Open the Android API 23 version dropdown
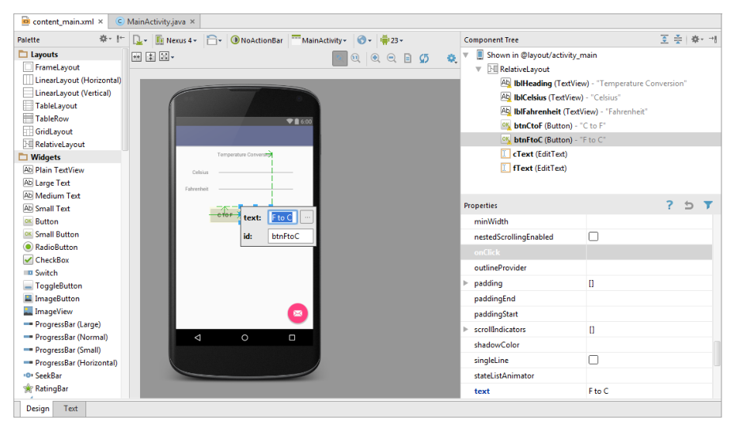The image size is (735, 431). click(x=392, y=40)
